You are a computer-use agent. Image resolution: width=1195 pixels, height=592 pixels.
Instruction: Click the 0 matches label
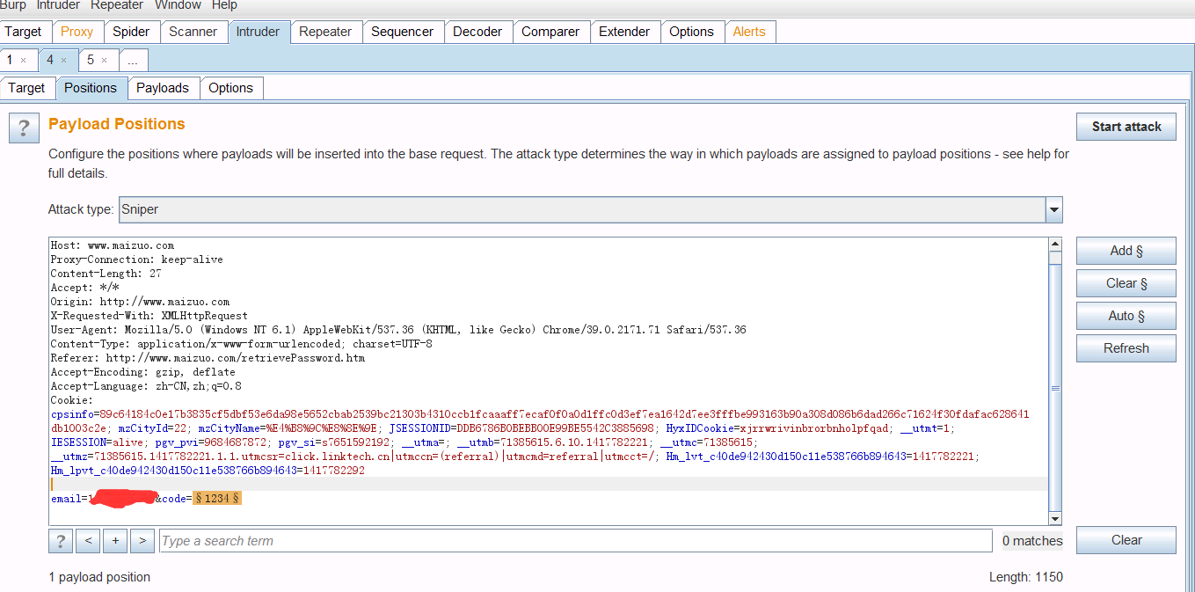click(1032, 541)
